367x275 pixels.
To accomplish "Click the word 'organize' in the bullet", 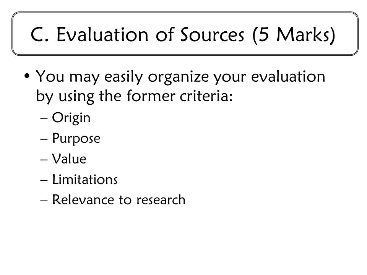I will click(x=178, y=77).
